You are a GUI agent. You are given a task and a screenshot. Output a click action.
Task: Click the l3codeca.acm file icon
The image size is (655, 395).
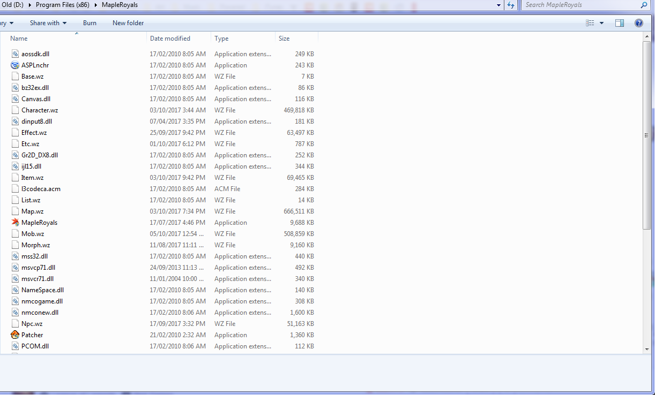tap(15, 189)
